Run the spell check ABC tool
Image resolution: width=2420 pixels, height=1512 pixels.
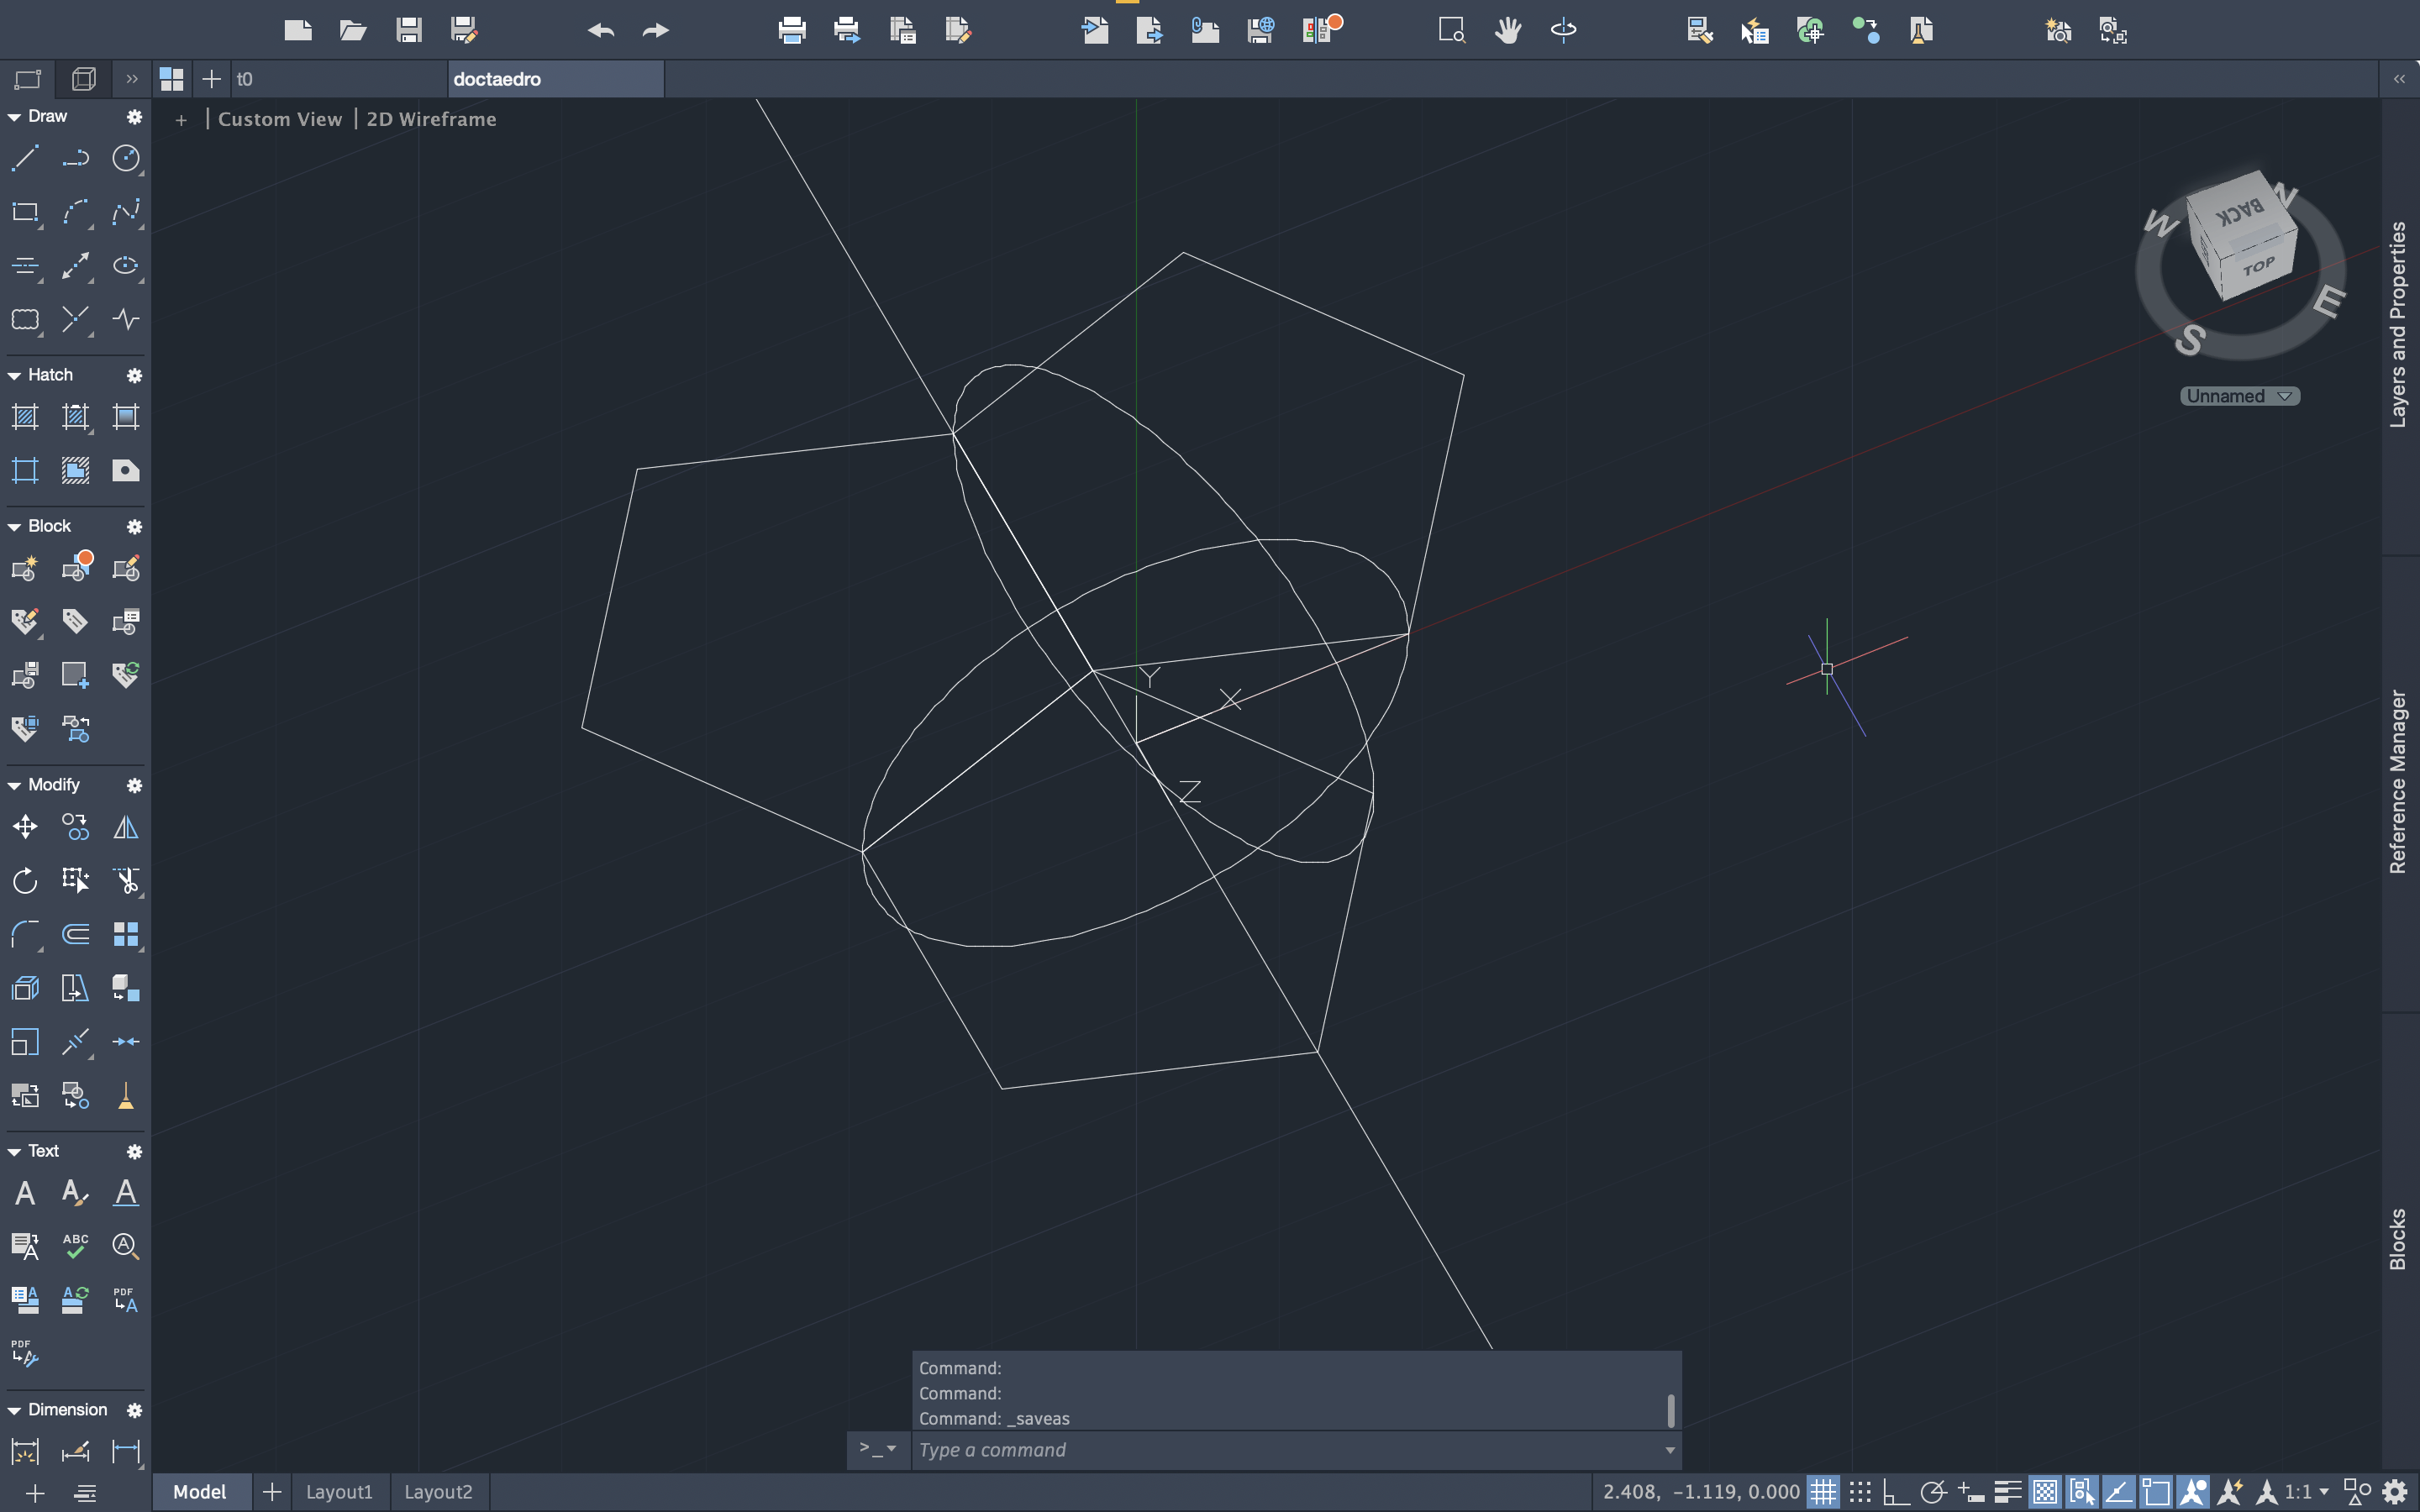75,1246
